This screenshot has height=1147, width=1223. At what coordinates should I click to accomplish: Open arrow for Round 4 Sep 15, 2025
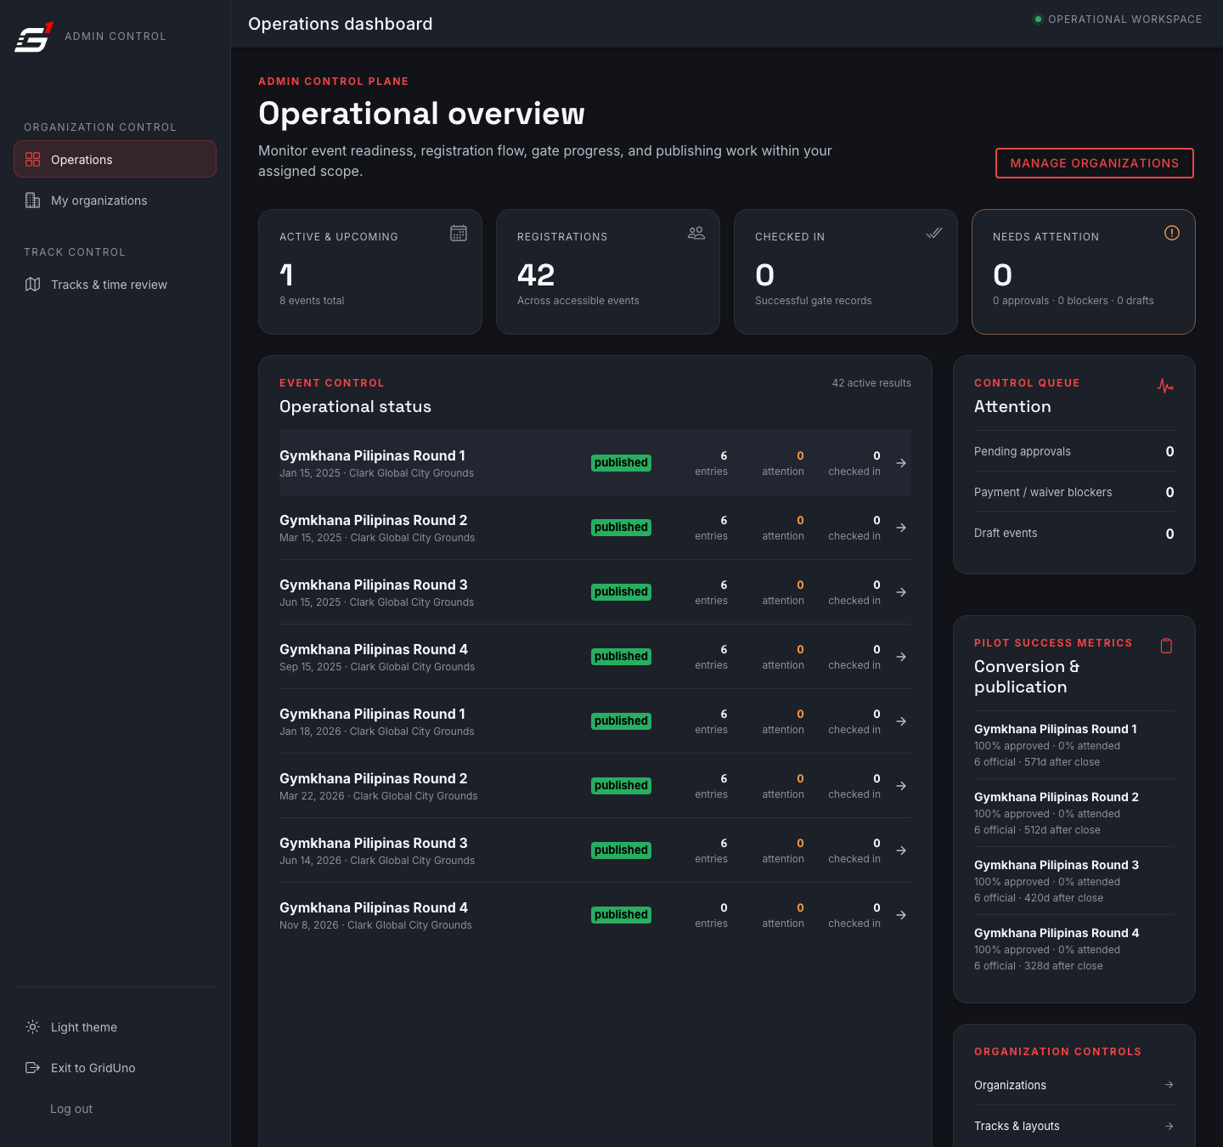pos(901,657)
